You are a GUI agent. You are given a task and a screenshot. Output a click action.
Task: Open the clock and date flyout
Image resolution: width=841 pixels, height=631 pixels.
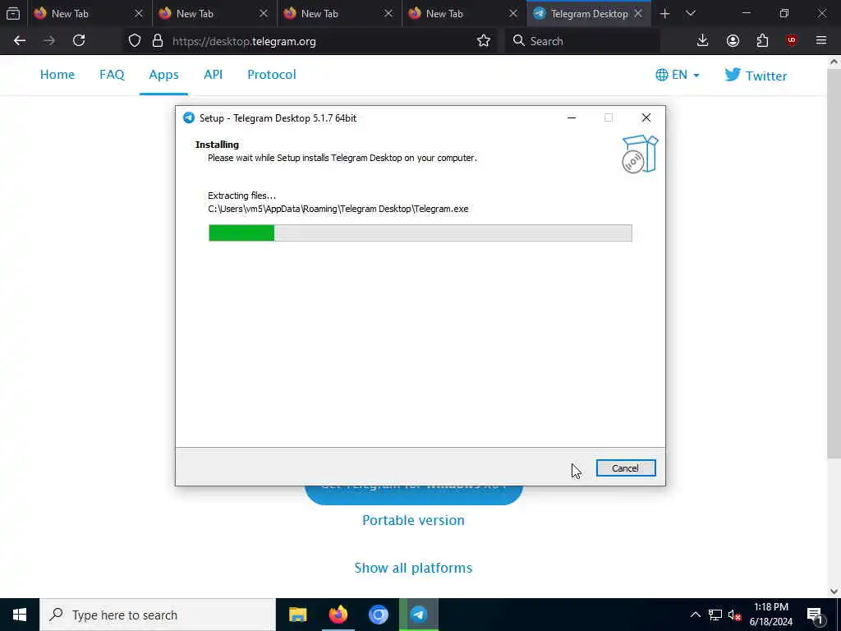point(770,615)
